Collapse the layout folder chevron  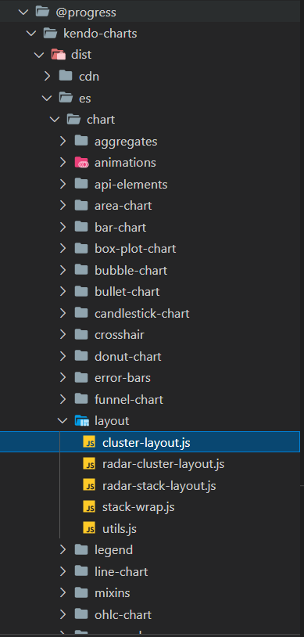tap(63, 421)
